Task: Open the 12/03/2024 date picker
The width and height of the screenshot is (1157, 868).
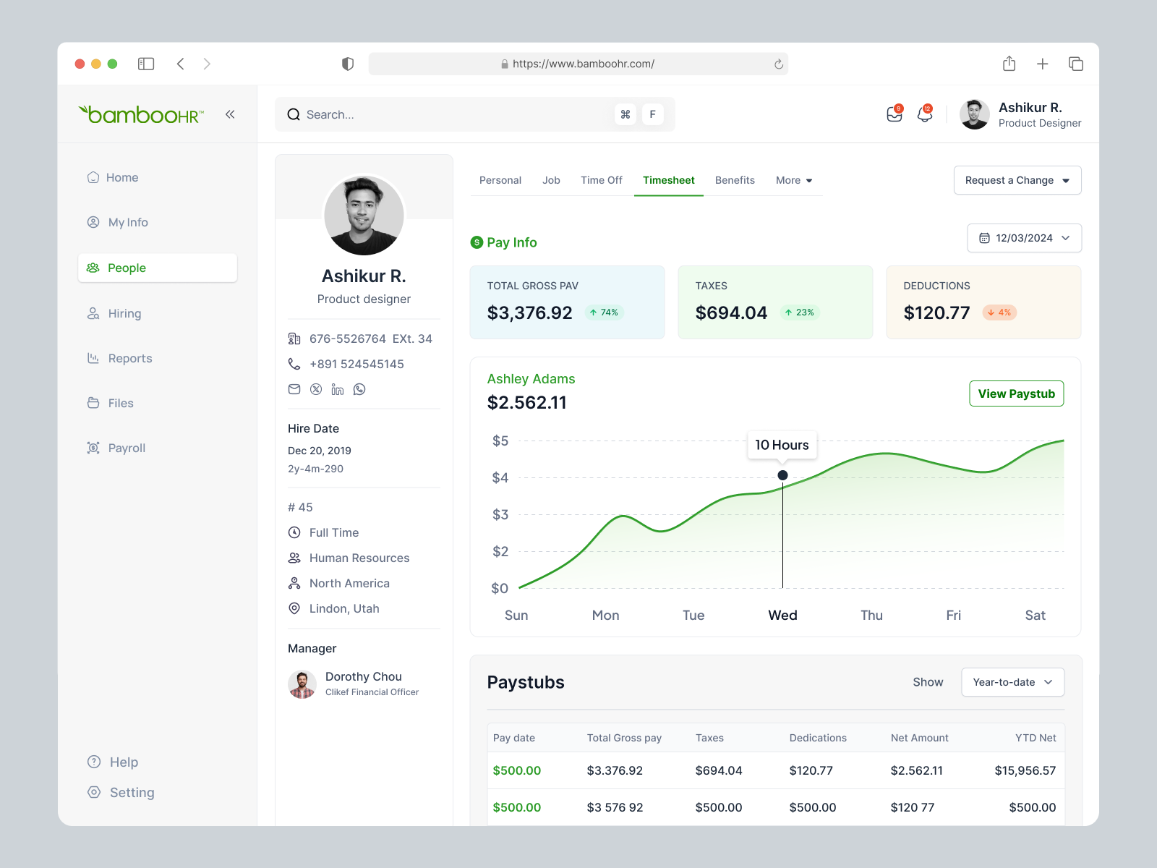Action: coord(1024,238)
